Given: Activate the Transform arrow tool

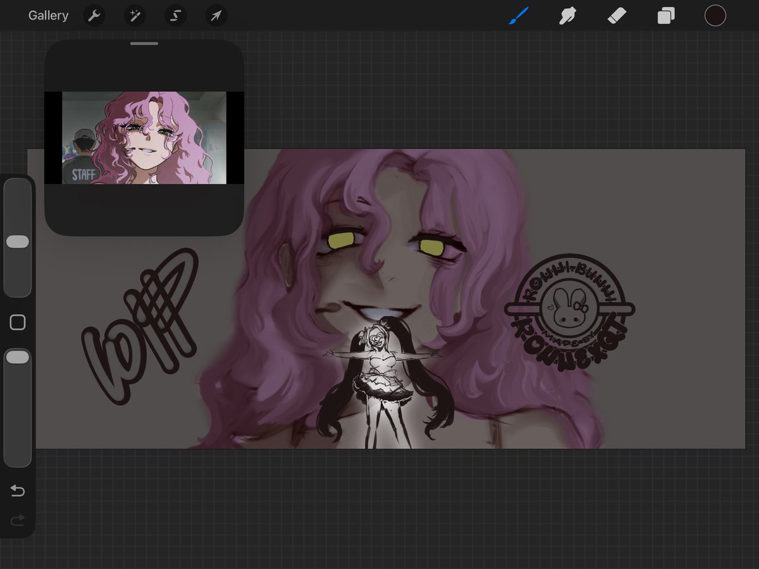Looking at the screenshot, I should 216,16.
